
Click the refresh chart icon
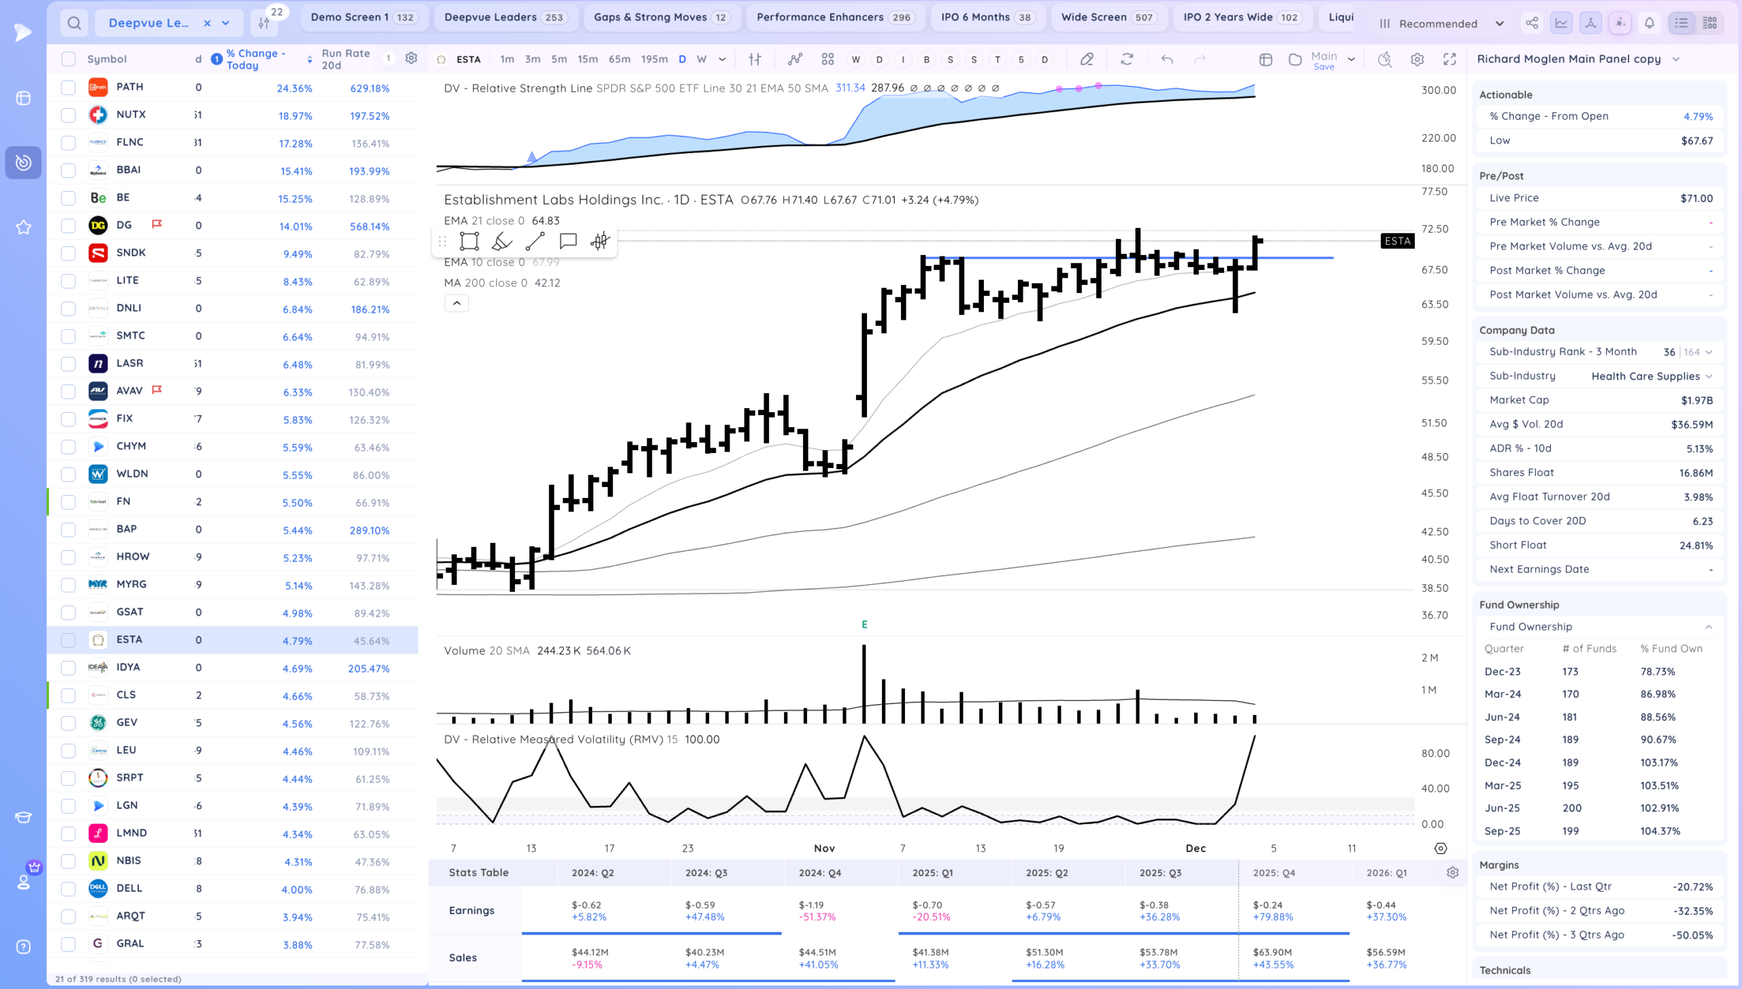point(1127,59)
